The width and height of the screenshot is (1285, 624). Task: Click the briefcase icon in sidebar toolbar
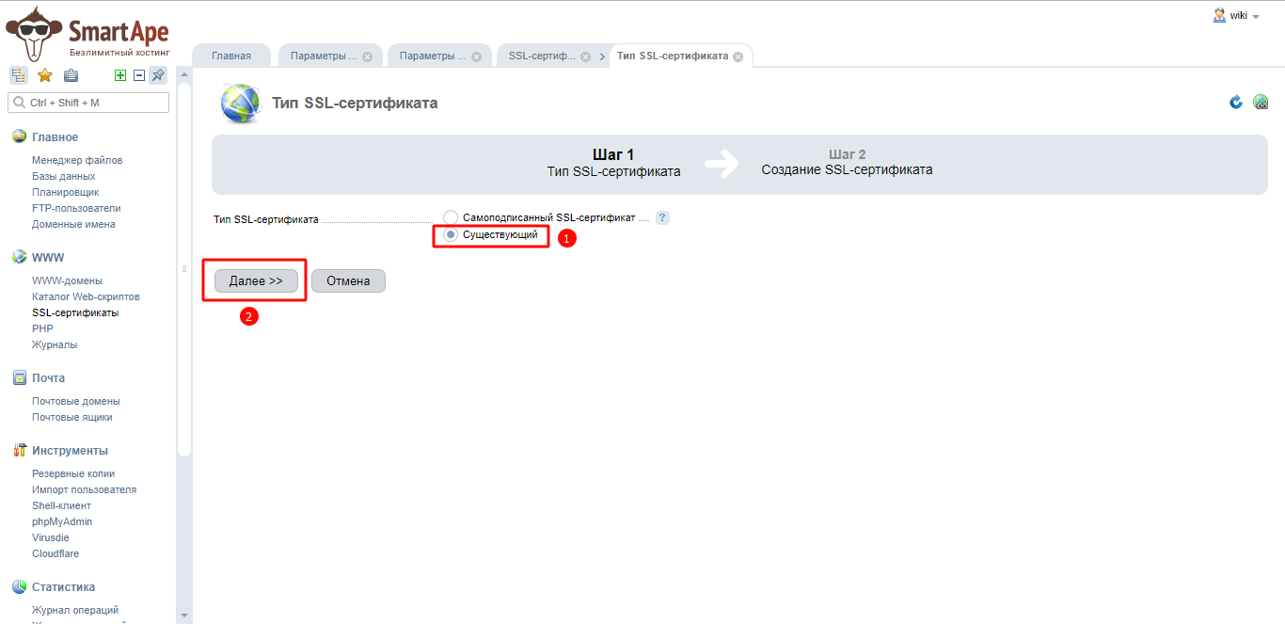point(71,76)
